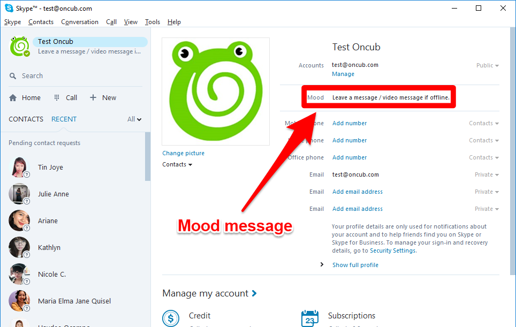The width and height of the screenshot is (516, 327).
Task: Open the Public visibility dropdown for accounts
Action: (x=488, y=65)
